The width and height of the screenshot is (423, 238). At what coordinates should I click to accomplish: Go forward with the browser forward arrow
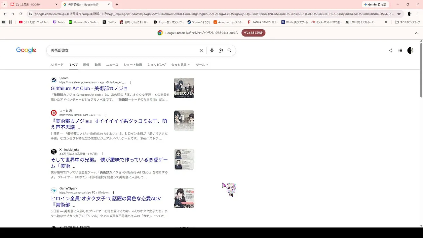pos(13,14)
